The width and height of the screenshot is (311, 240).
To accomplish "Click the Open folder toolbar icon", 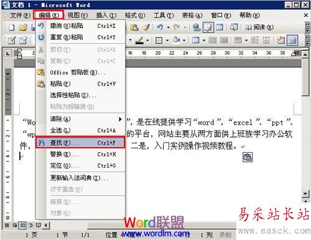I will pos(23,27).
